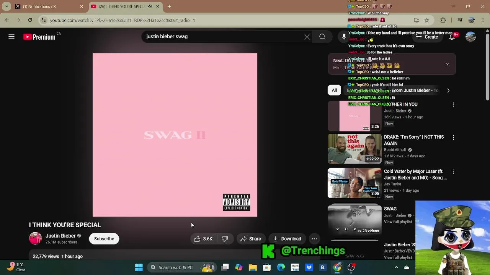Close the X Notifications tab

[82, 6]
